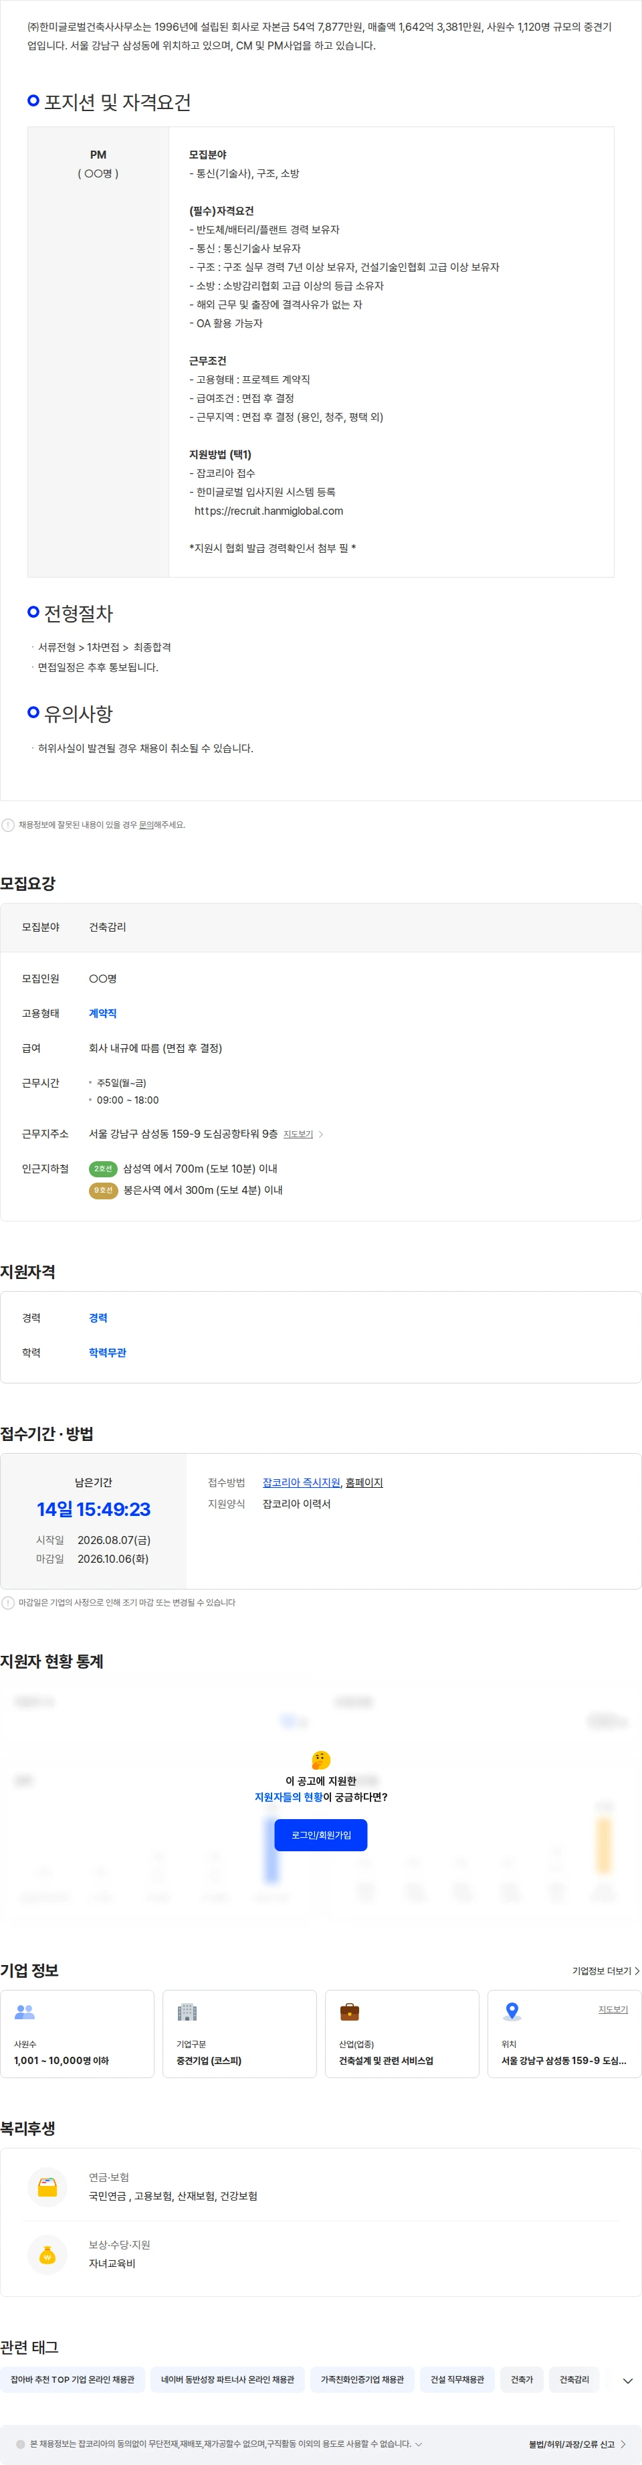This screenshot has width=642, height=2465.
Task: Select tag 건설 직무채용관
Action: click(x=457, y=2380)
